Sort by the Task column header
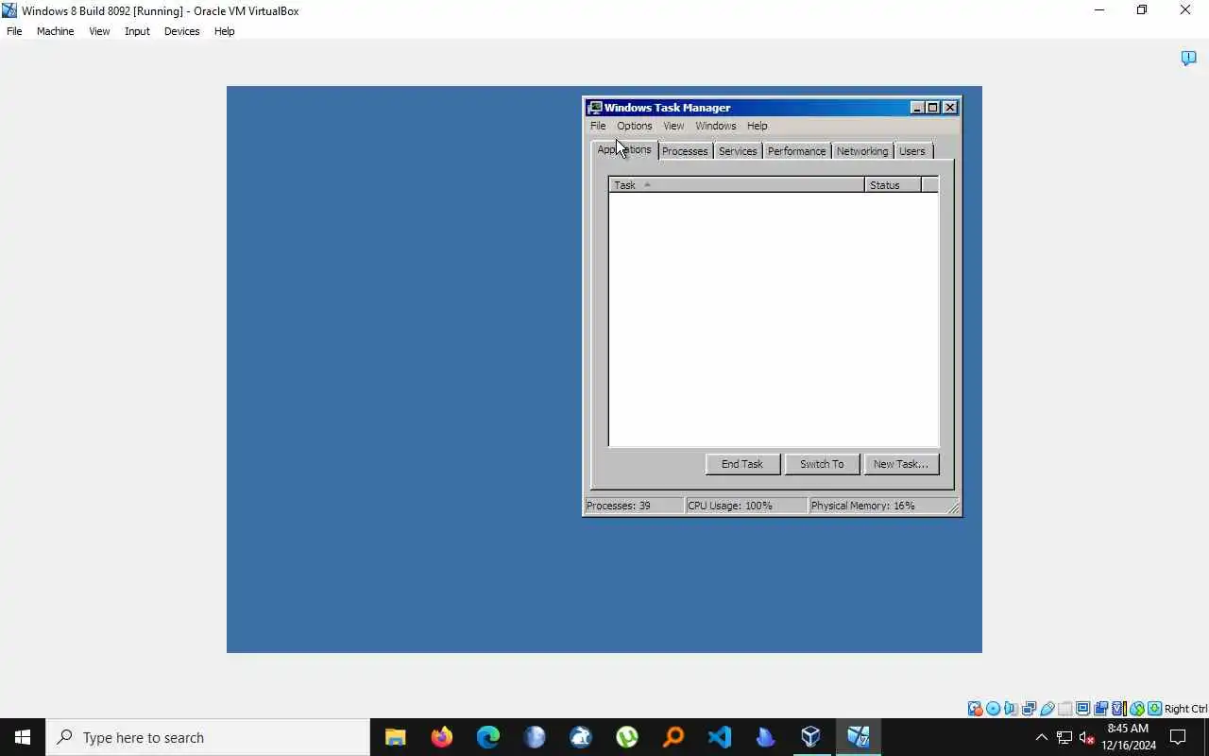 click(737, 185)
